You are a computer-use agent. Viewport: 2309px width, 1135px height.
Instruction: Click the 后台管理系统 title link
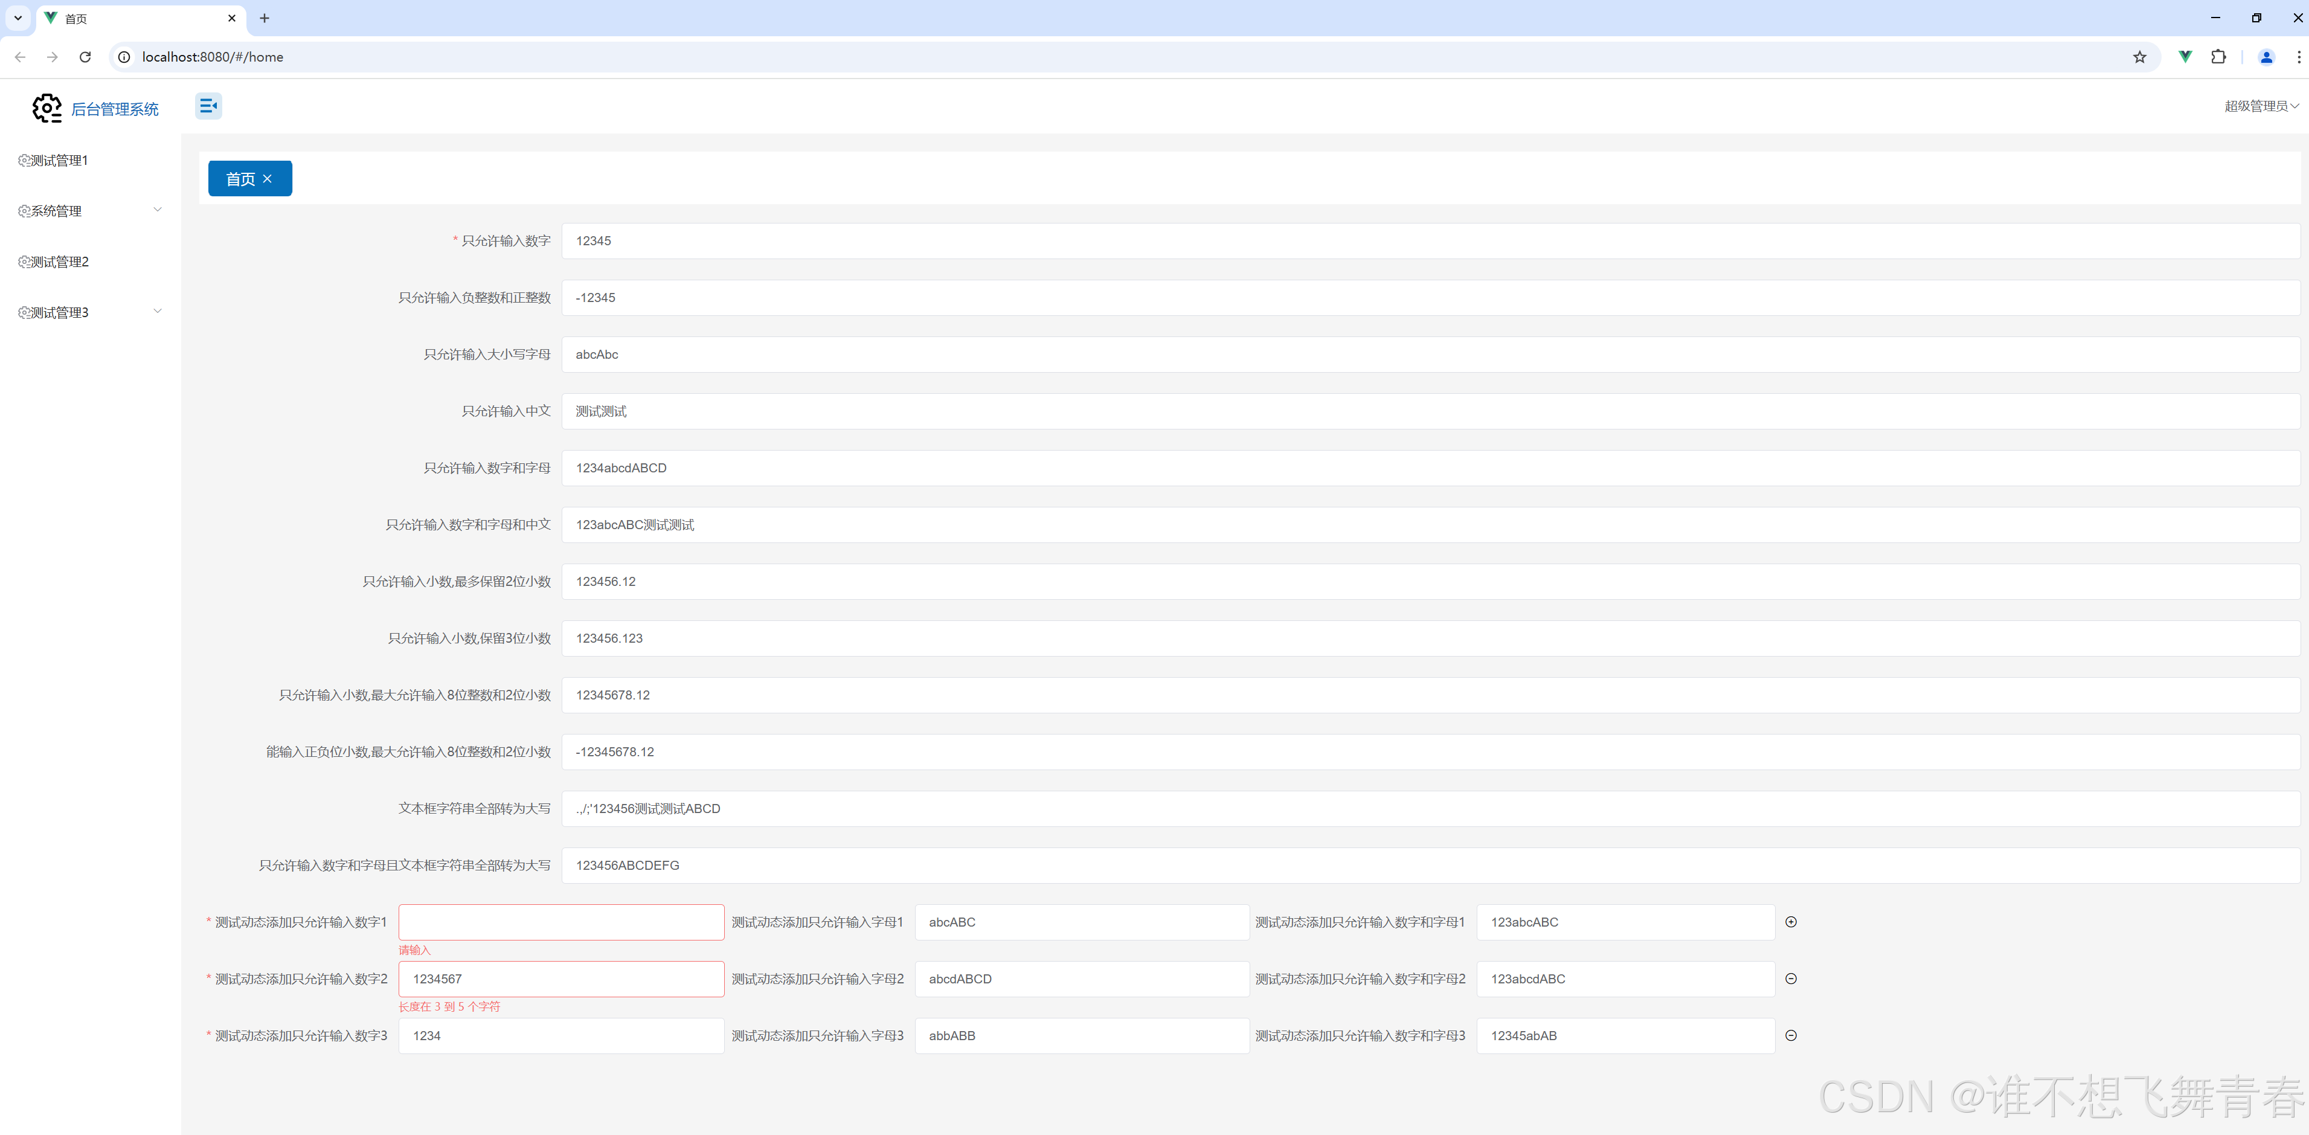click(115, 109)
